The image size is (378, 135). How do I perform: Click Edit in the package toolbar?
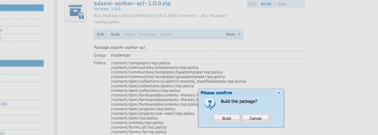tap(100, 34)
